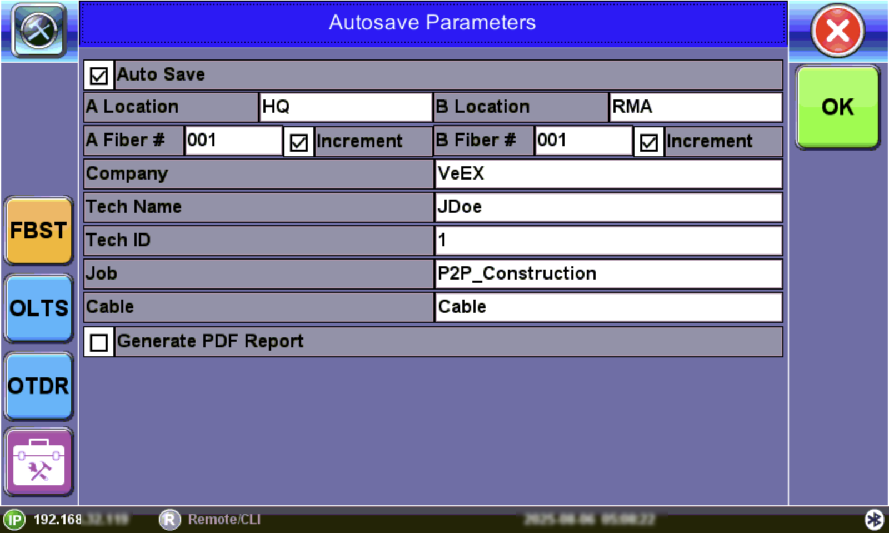Screen dimensions: 889x533
Task: Open the FBST test mode
Action: click(38, 231)
